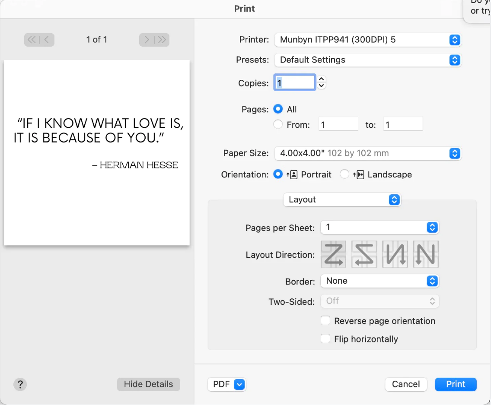The image size is (491, 405).
Task: Select the reversed-Z right-to-left layout direction
Action: click(364, 254)
